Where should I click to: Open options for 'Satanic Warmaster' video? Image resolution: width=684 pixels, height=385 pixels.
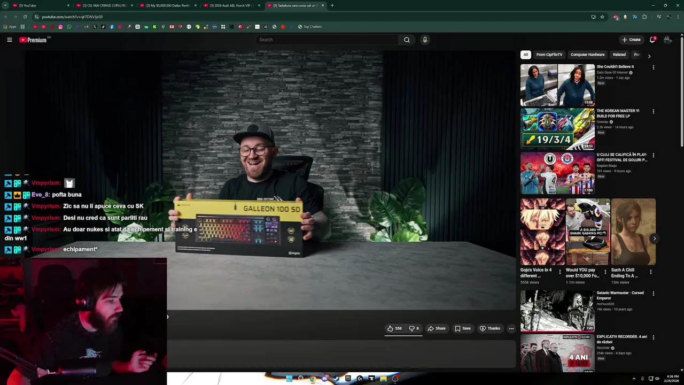click(x=653, y=294)
